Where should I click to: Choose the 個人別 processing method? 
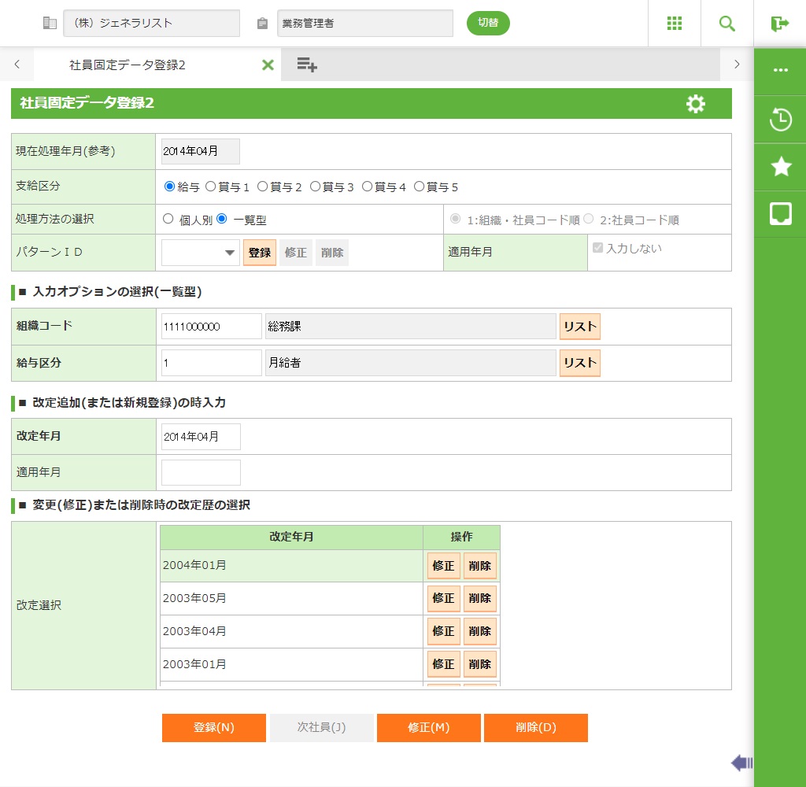pos(168,220)
